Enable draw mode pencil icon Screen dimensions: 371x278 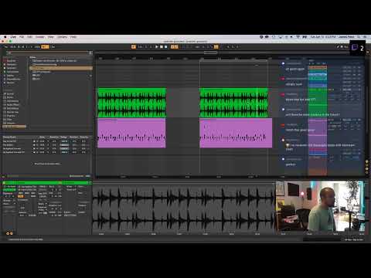tap(339, 47)
